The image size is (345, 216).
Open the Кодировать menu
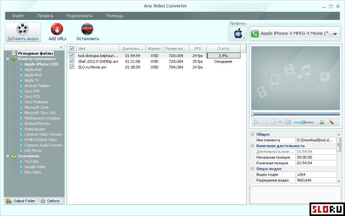coord(79,16)
